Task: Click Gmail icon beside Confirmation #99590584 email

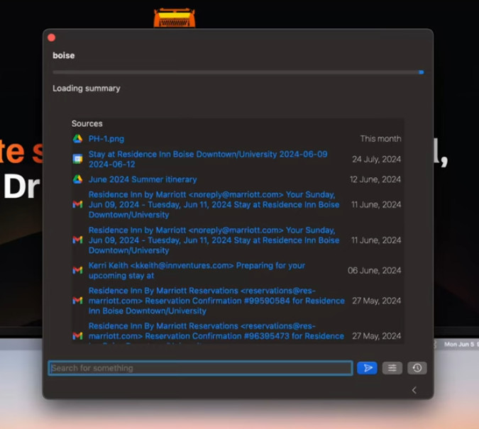Action: click(x=77, y=301)
